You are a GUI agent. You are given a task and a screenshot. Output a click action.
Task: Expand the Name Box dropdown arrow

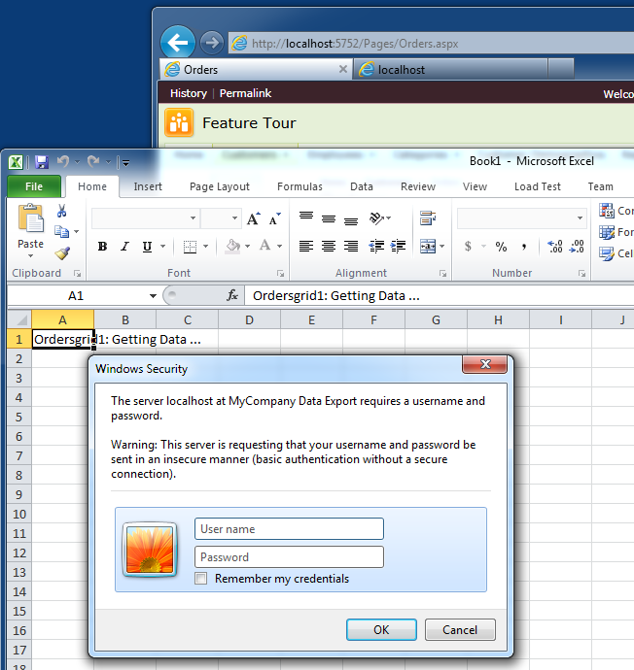click(x=153, y=296)
